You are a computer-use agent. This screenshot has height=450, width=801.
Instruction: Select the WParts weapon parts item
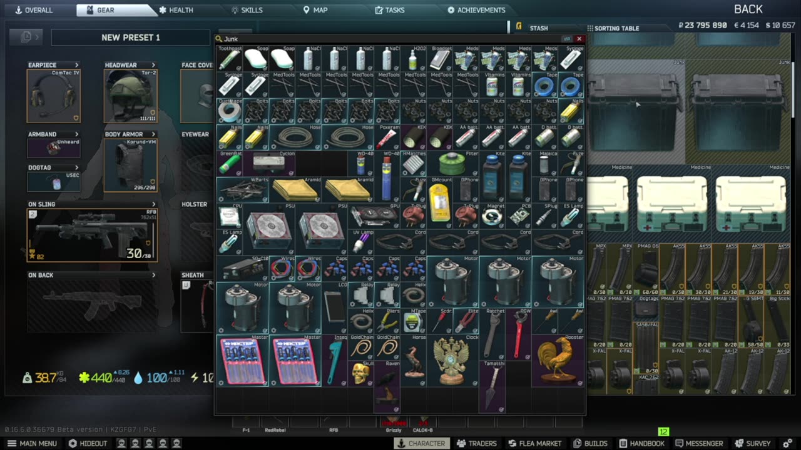click(x=243, y=189)
